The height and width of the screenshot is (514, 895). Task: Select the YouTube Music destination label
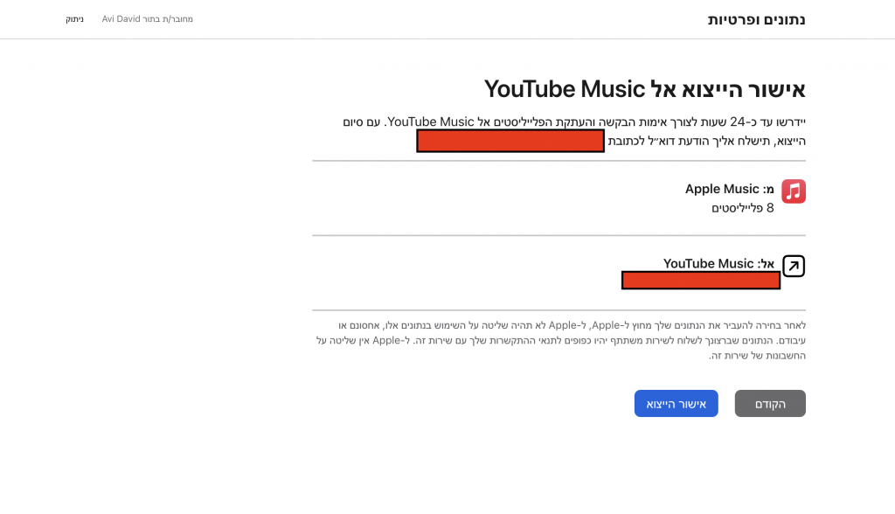pyautogui.click(x=718, y=263)
